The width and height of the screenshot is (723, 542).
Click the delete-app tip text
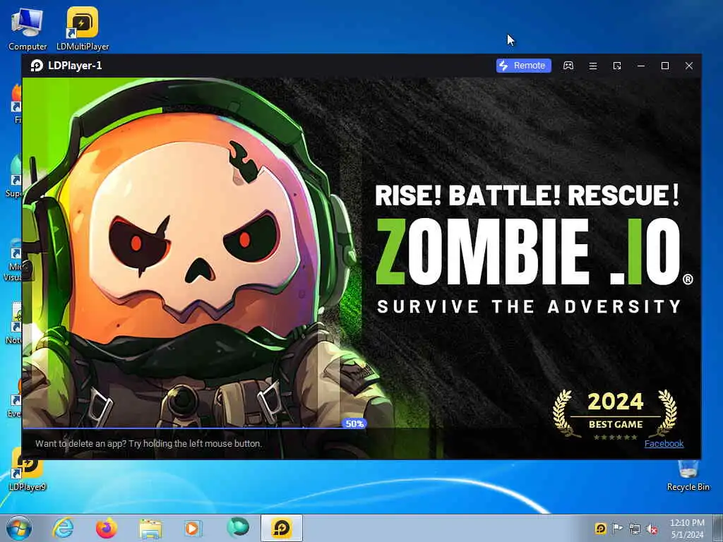pyautogui.click(x=148, y=443)
